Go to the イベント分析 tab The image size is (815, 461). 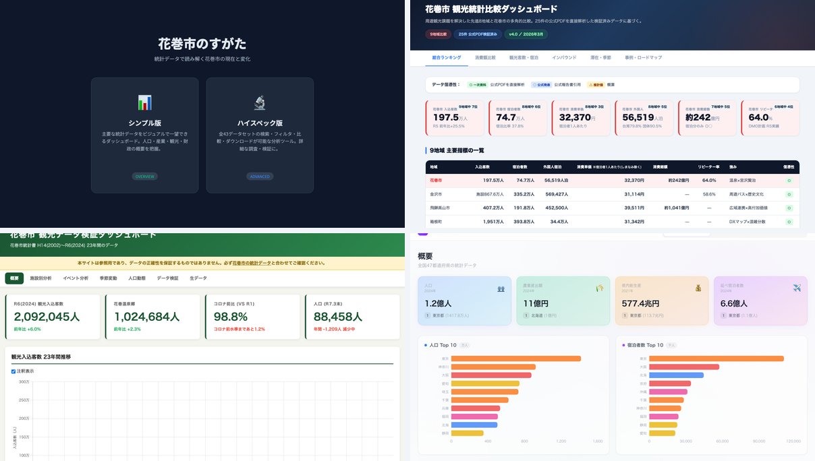coord(76,278)
